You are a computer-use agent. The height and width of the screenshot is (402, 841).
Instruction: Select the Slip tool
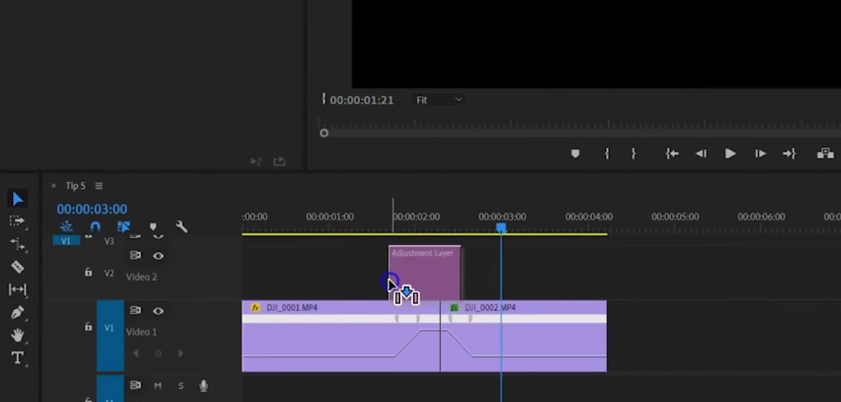click(x=17, y=289)
